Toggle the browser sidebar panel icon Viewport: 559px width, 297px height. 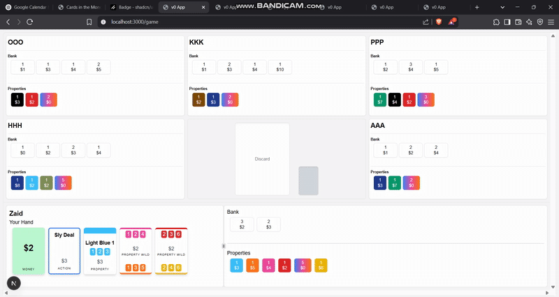(507, 22)
